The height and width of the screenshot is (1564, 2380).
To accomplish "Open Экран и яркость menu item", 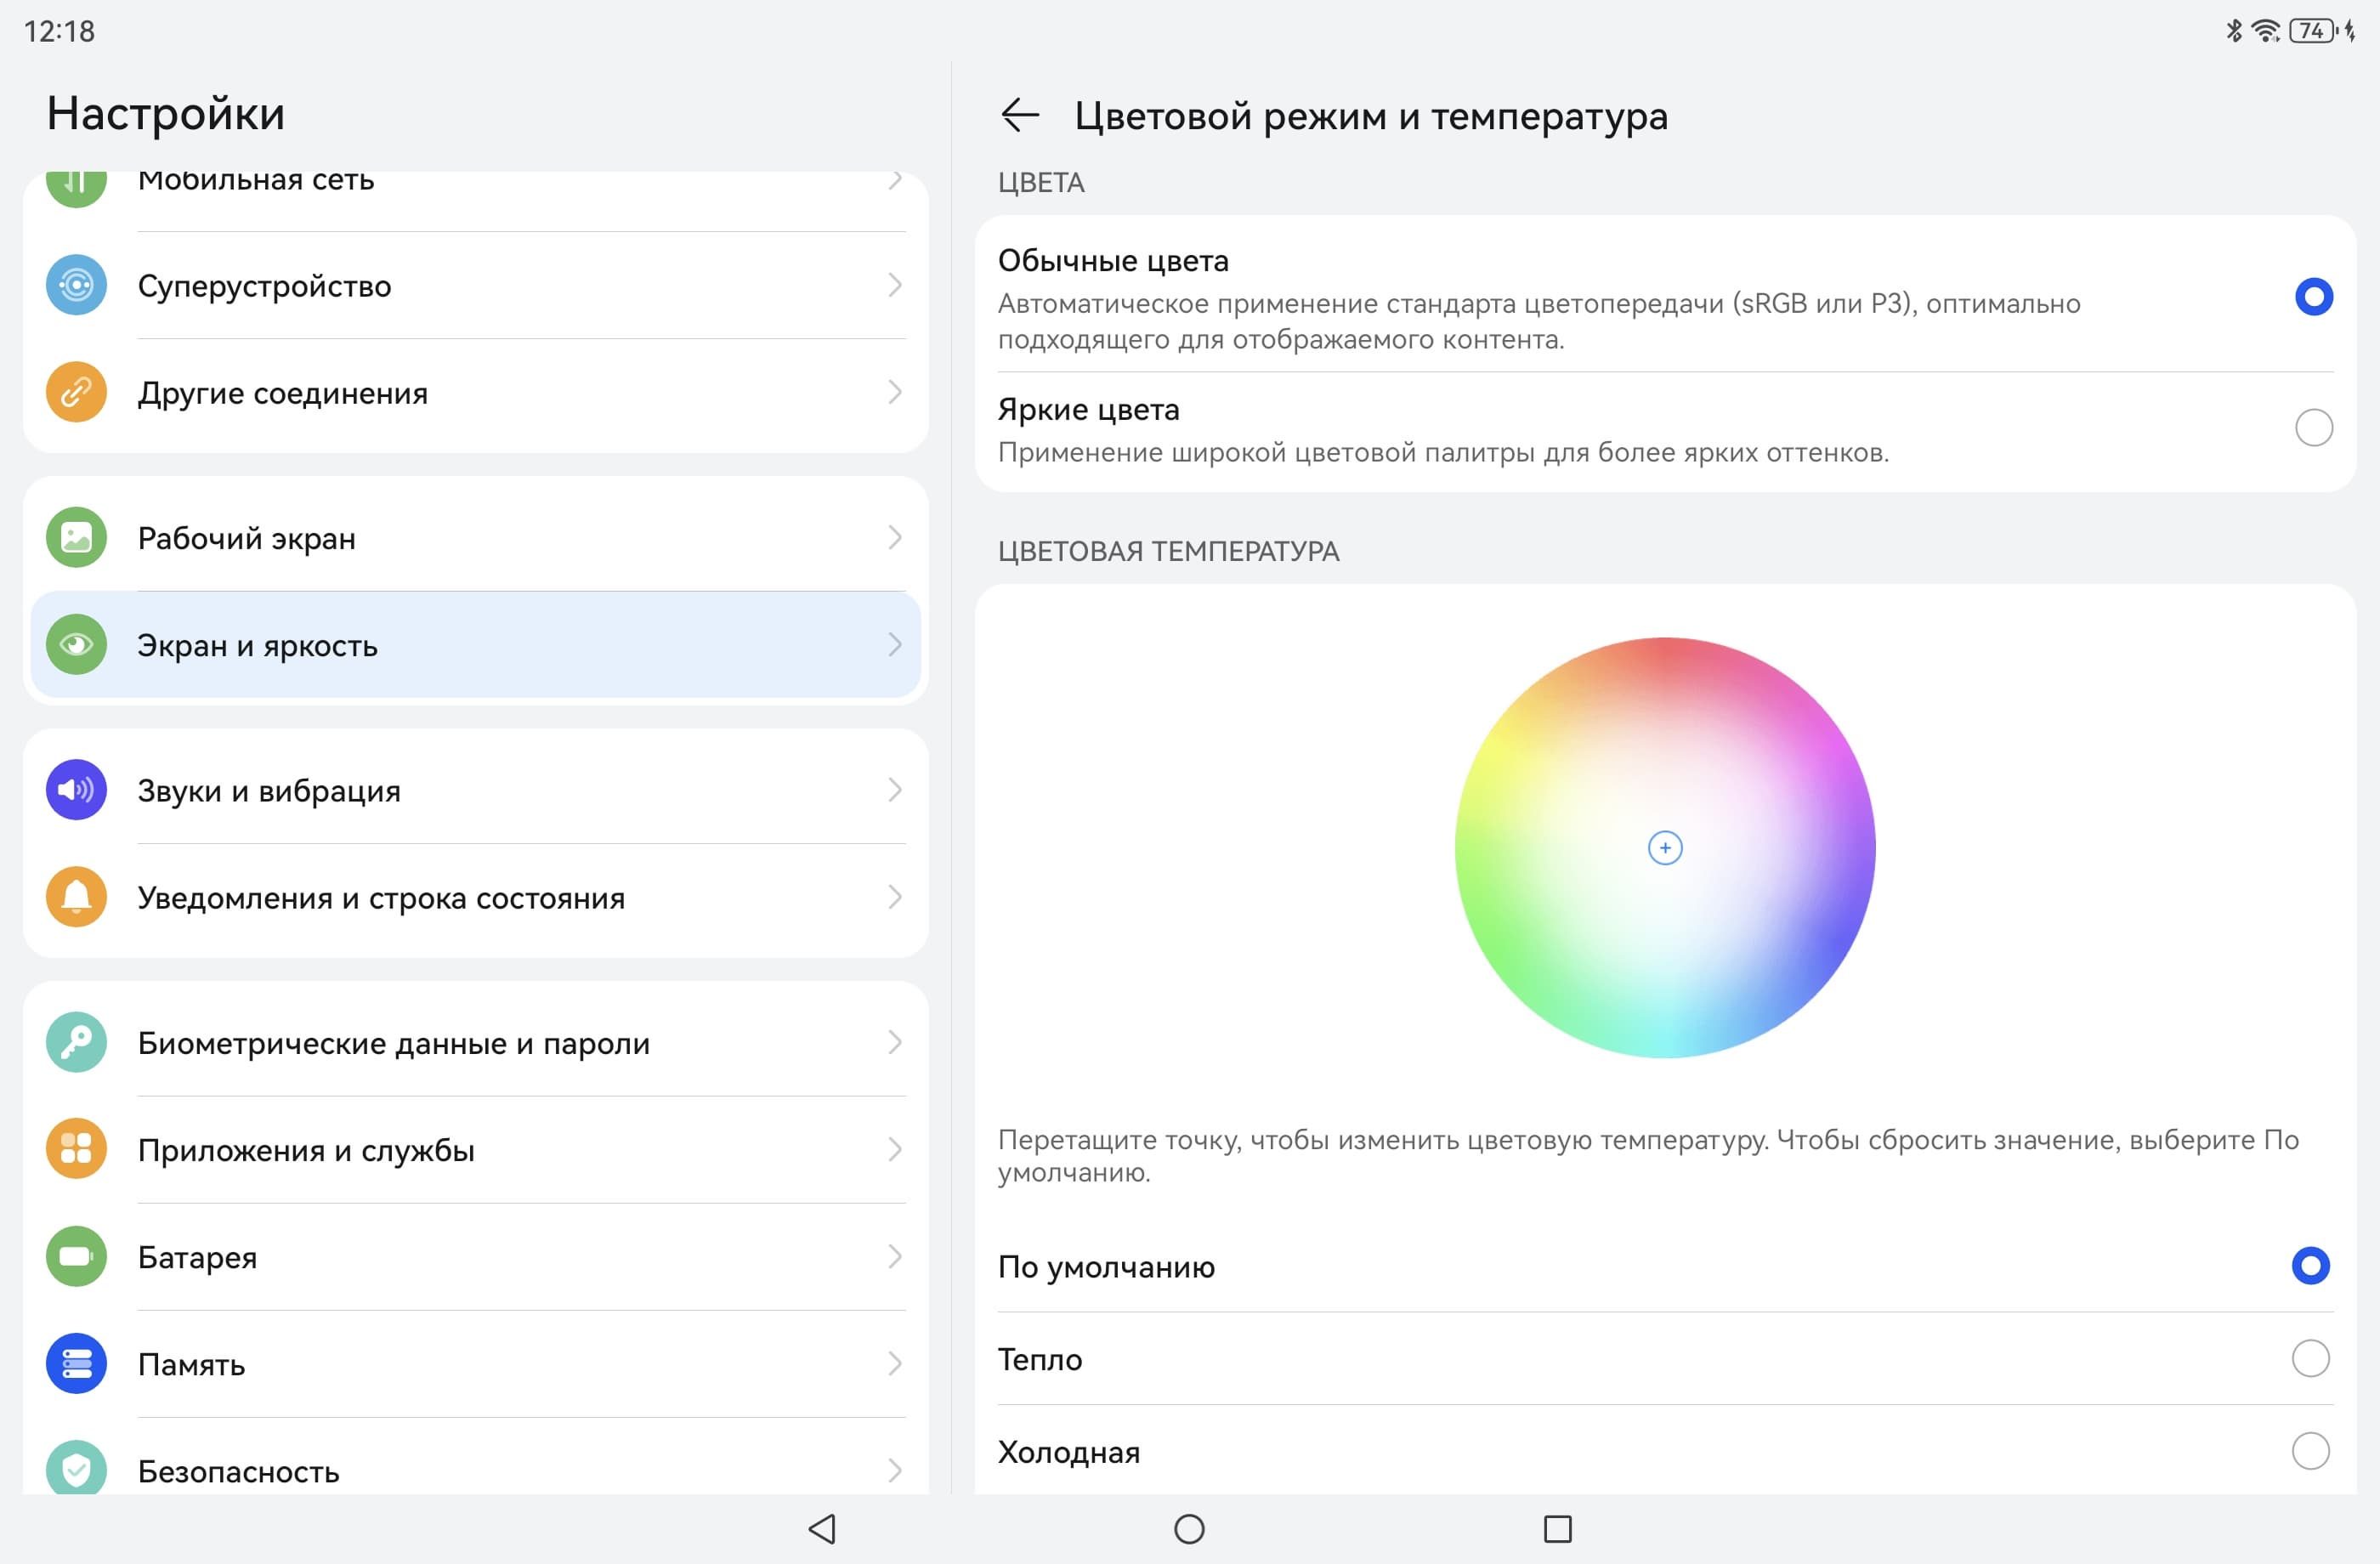I will (475, 645).
